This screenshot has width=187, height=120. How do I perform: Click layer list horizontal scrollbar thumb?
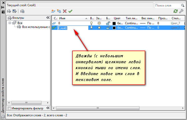click(98, 108)
